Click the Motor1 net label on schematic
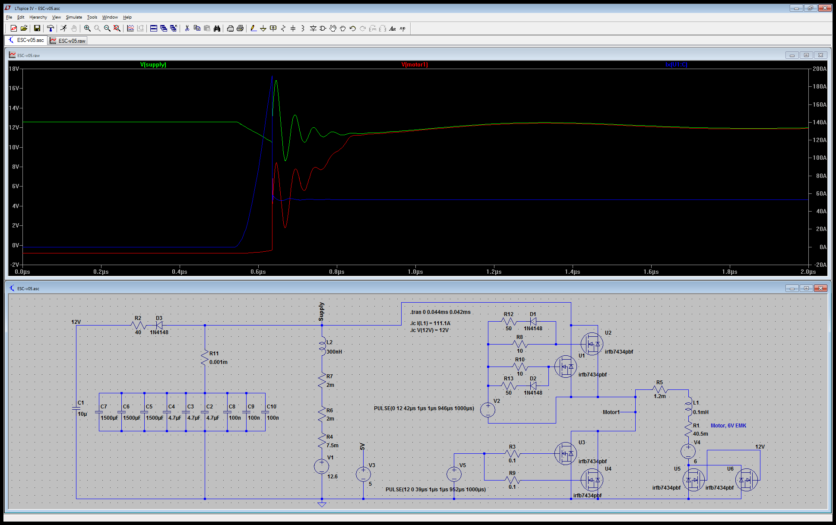Screen dimensions: 836x525 click(611, 412)
